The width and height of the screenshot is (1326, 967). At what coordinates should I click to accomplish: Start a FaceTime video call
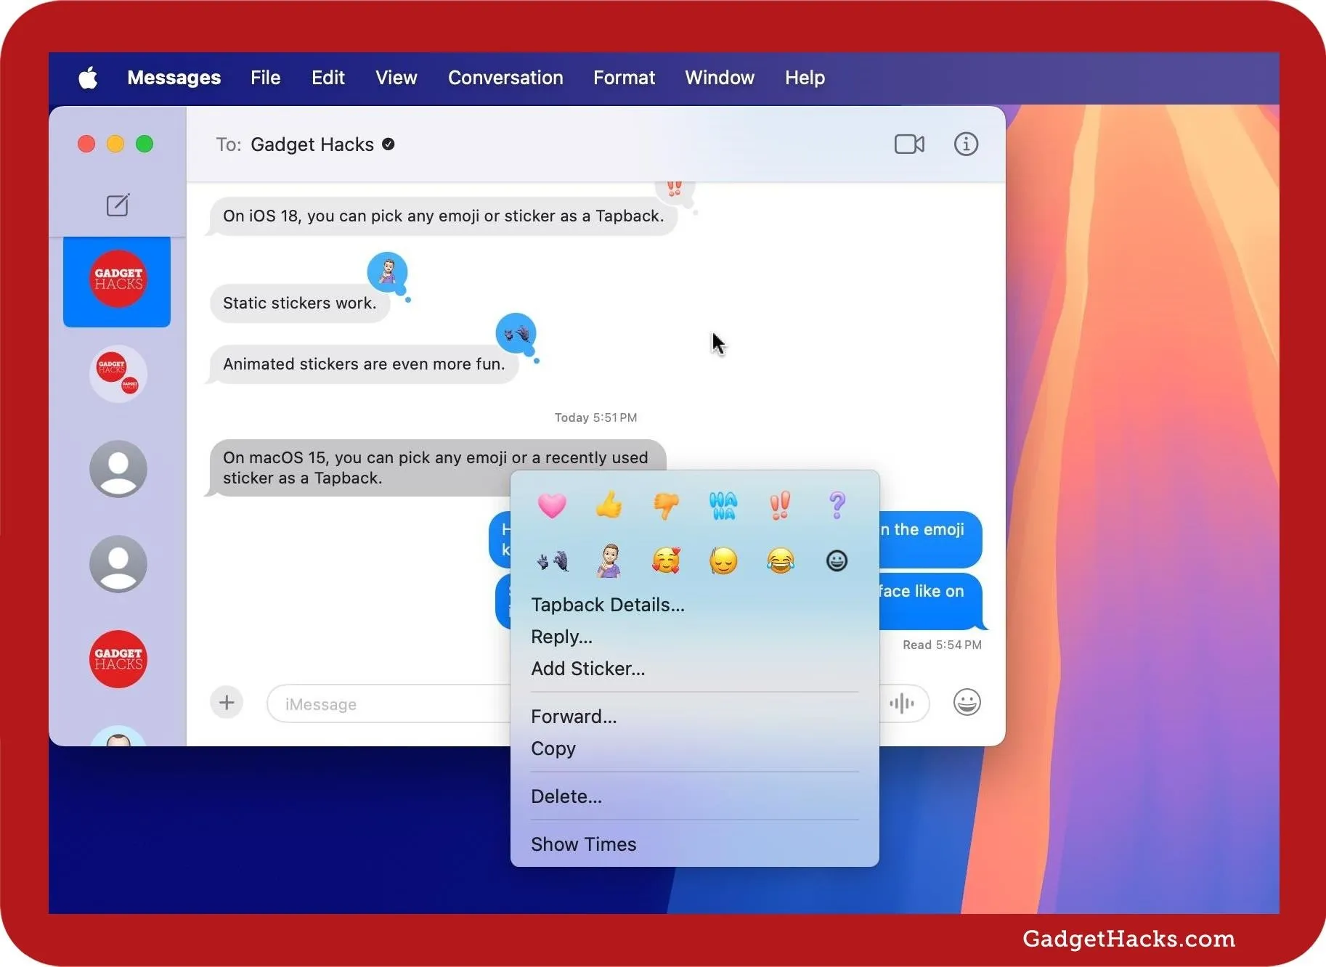[x=909, y=144]
